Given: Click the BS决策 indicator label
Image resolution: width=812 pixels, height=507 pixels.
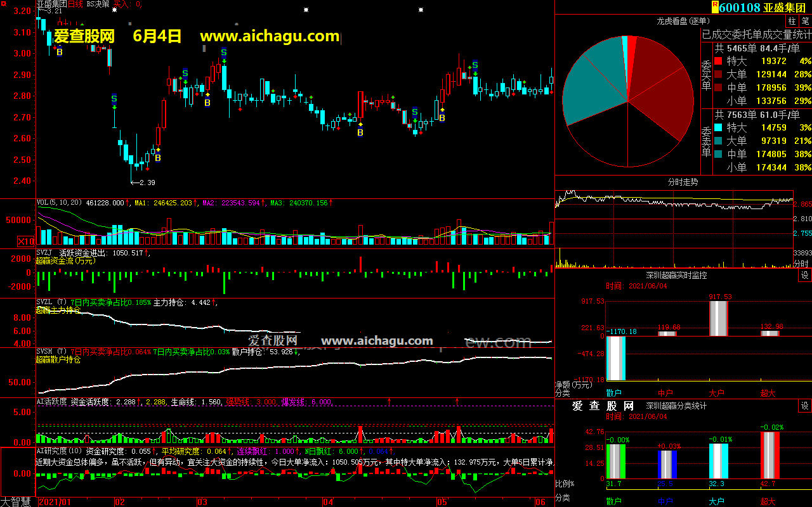Looking at the screenshot, I should click(x=98, y=4).
